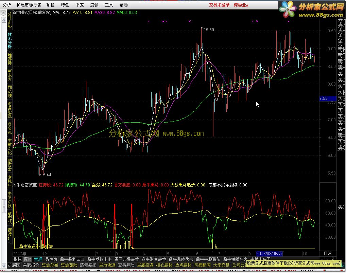Select the 牛叉诊股 sidebar tab
Screen dimensions: 347x273
pyautogui.click(x=10, y=199)
